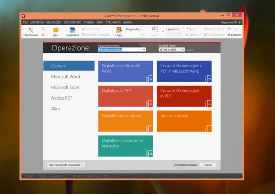Click the Verifica testo toolbar item
The height and width of the screenshot is (194, 275).
pyautogui.click(x=214, y=29)
